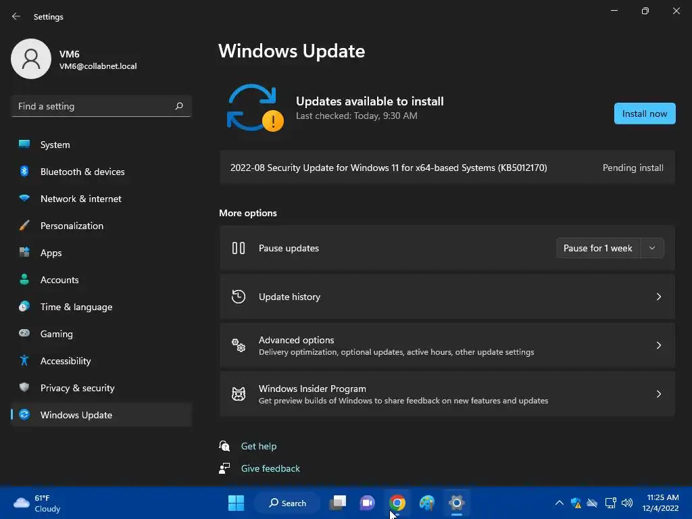Open the Chat camera app on taskbar
The width and height of the screenshot is (692, 519).
(367, 503)
